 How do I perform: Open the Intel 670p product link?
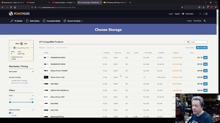click(x=54, y=110)
